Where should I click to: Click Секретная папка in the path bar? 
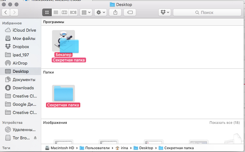(176, 148)
